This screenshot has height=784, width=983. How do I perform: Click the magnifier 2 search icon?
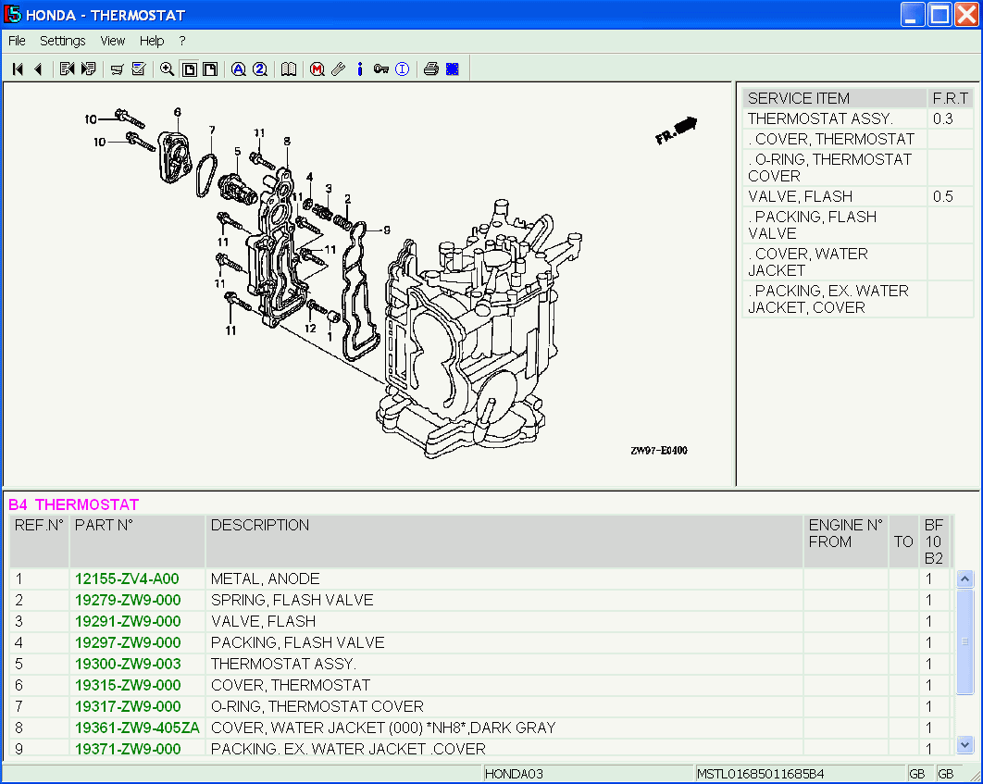[x=259, y=68]
